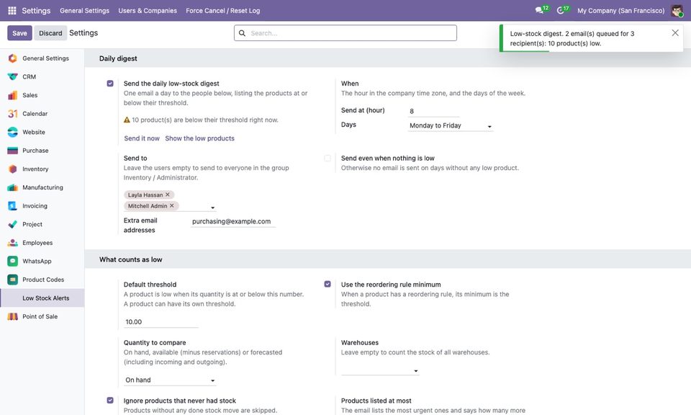Open the activities clock icon
691x415 pixels.
pos(560,10)
